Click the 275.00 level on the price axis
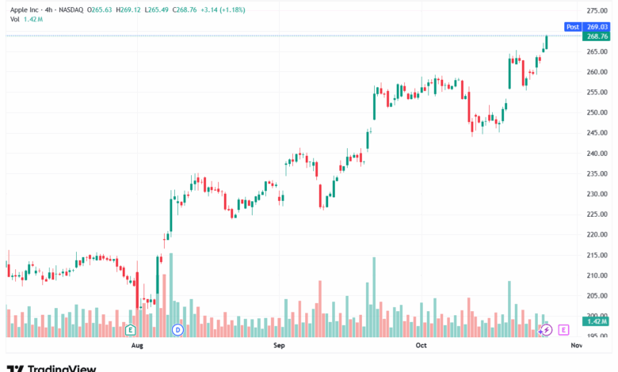The height and width of the screenshot is (372, 618). click(597, 10)
